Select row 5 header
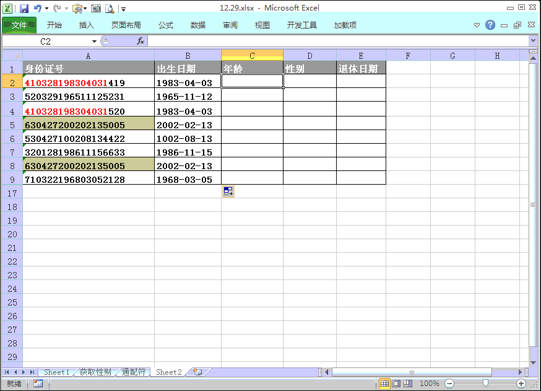Screen dimensions: 541x391 coord(12,125)
